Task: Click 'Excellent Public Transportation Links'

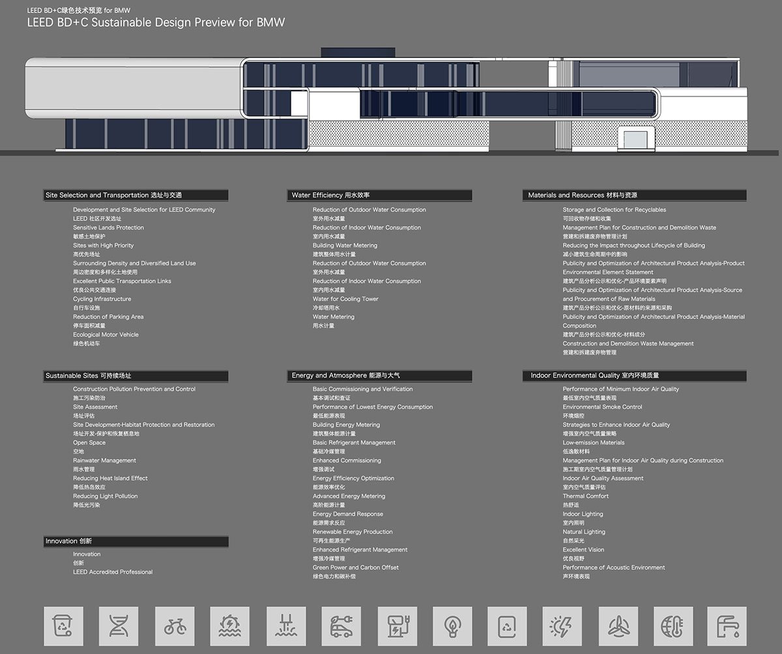Action: click(x=122, y=281)
